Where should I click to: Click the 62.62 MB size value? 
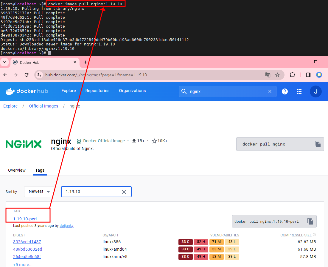pos(307,242)
